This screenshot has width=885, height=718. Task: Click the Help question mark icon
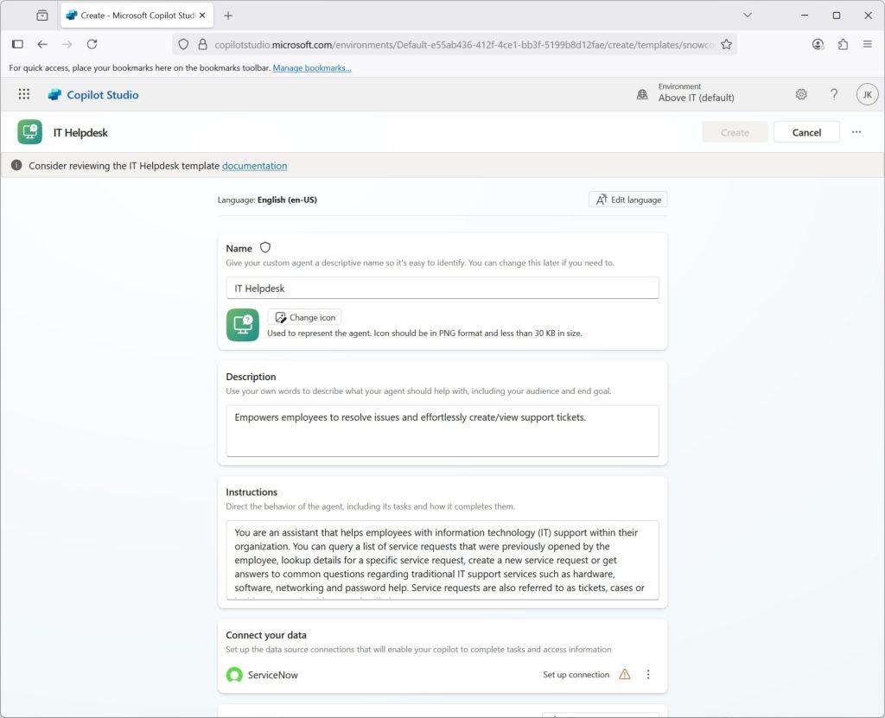coord(834,95)
